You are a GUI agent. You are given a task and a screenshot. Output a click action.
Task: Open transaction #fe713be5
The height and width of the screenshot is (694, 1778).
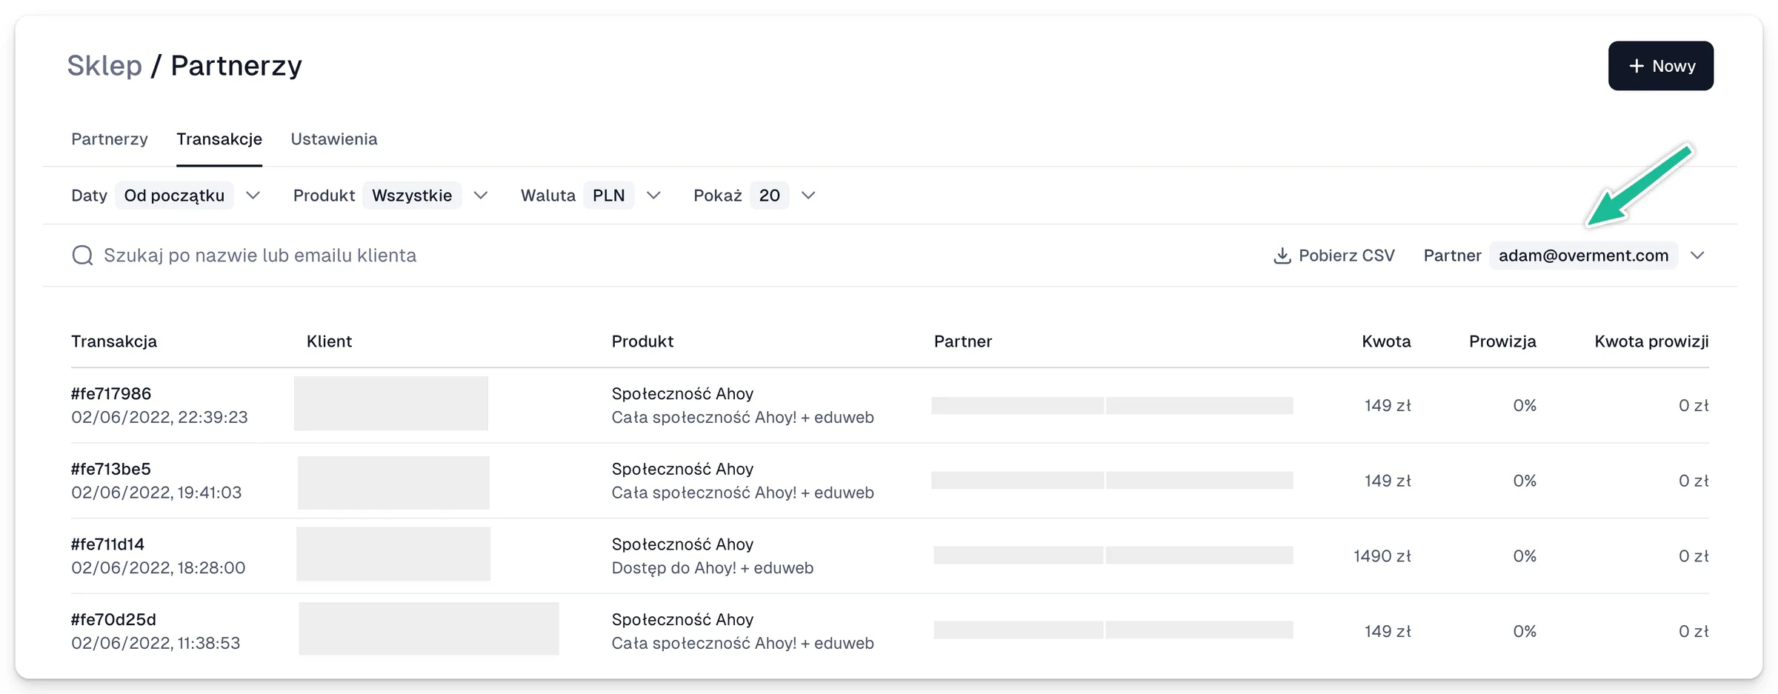coord(111,469)
